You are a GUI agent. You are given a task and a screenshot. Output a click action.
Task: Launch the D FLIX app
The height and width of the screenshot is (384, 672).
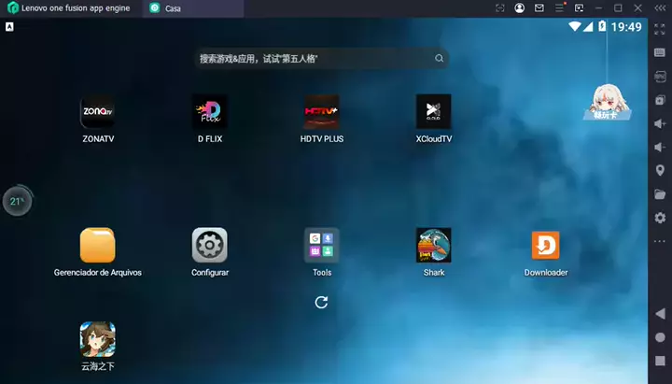click(209, 112)
